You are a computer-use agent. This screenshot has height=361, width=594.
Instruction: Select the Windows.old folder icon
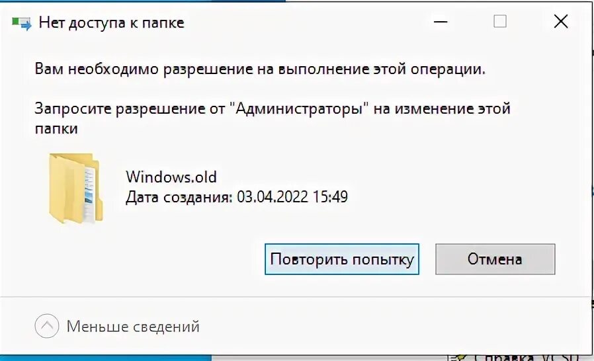pyautogui.click(x=76, y=188)
